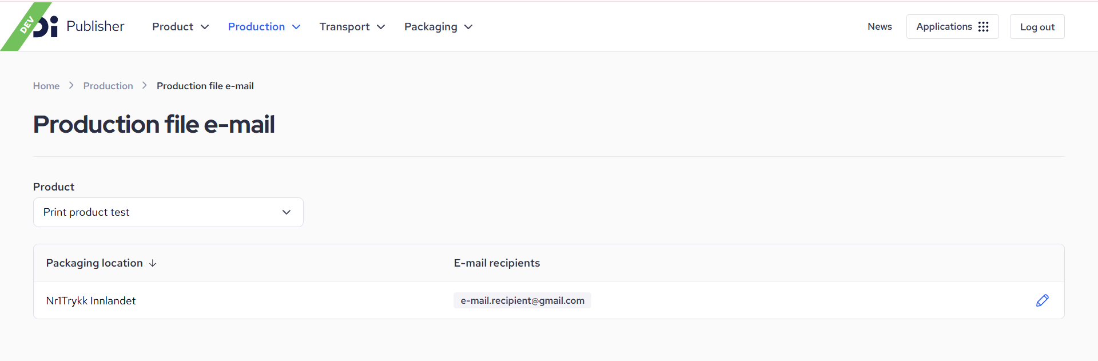Click the chevron next to Product menu
Image resolution: width=1098 pixels, height=361 pixels.
click(205, 27)
